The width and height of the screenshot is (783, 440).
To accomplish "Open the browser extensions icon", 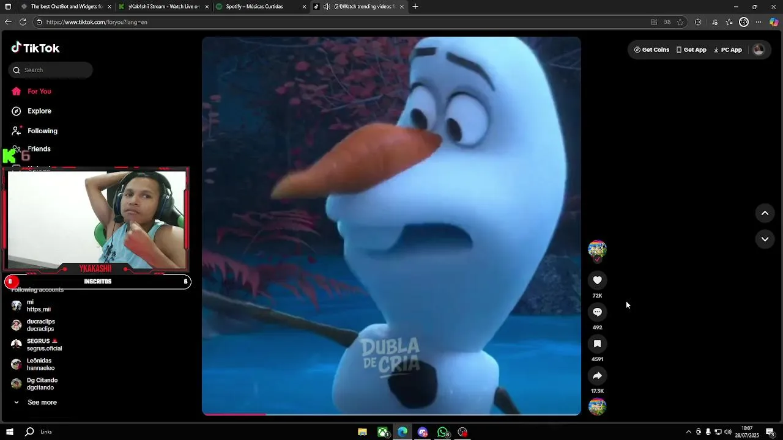I will pyautogui.click(x=698, y=22).
